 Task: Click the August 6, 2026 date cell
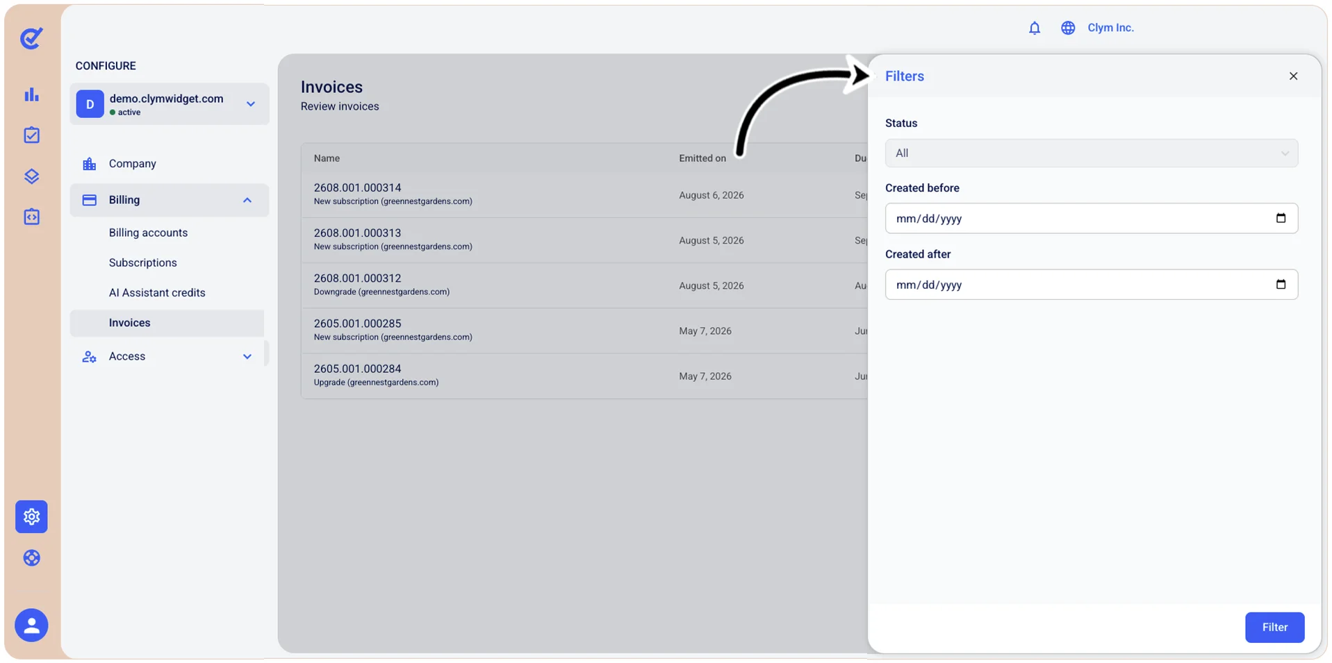[x=711, y=195]
